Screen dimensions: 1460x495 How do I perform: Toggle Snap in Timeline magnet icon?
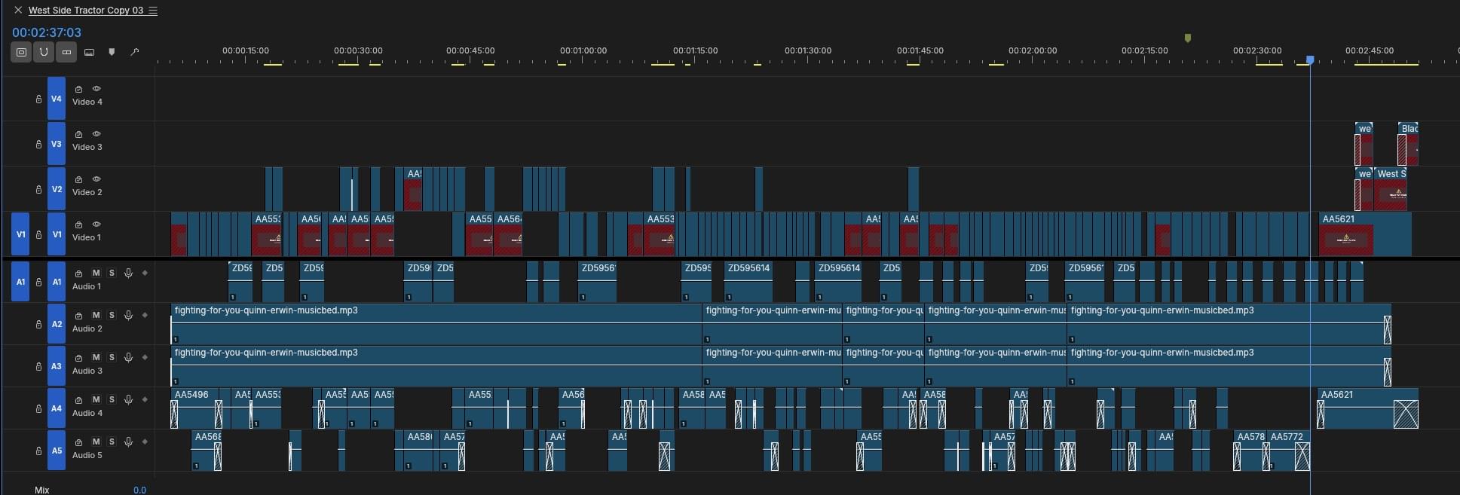pos(44,52)
